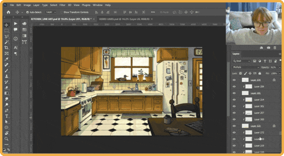The height and width of the screenshot is (156, 284).
Task: Hide Layer 208 with its eye icon
Action: coord(234,86)
